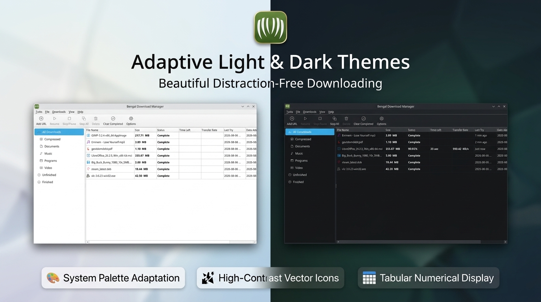
Task: Click the Big Buck Bunny file icon in dark window
Action: click(x=339, y=156)
